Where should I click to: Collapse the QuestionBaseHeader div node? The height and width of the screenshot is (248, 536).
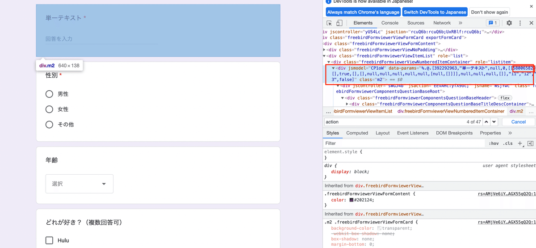point(343,98)
